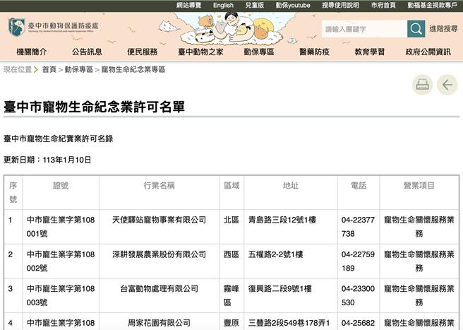Click the 周家花園有限公司 cell
463x330 pixels.
point(160,323)
